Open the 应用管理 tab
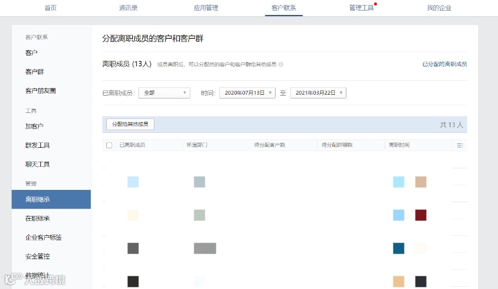Image resolution: width=498 pixels, height=289 pixels. tap(206, 8)
